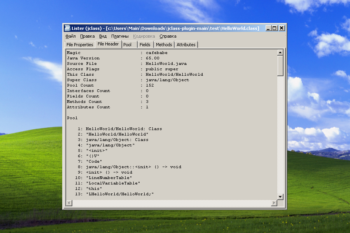350x233 pixels.
Task: Click pool entry 11 "LocalVariableTable"
Action: (113, 183)
